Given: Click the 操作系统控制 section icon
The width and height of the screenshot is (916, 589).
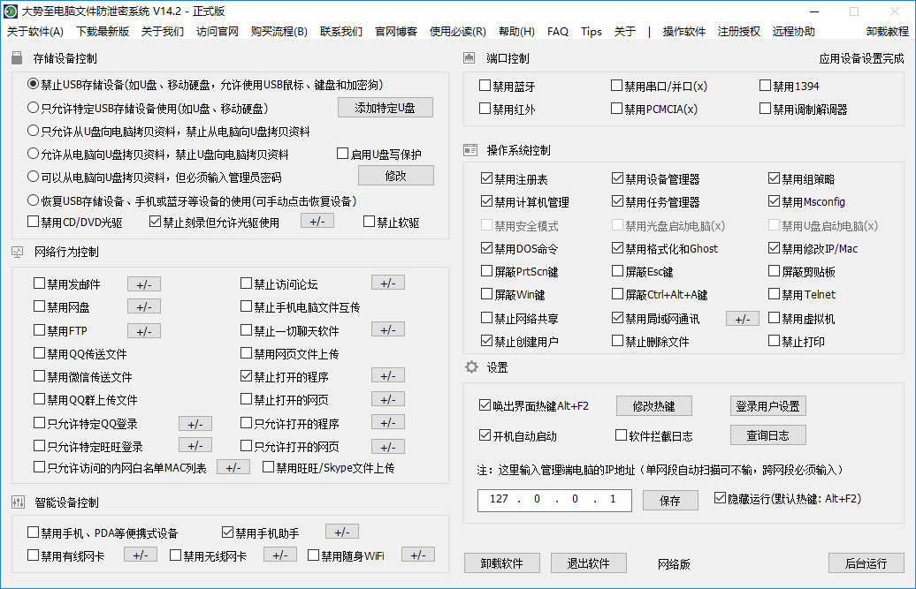Looking at the screenshot, I should coord(469,149).
